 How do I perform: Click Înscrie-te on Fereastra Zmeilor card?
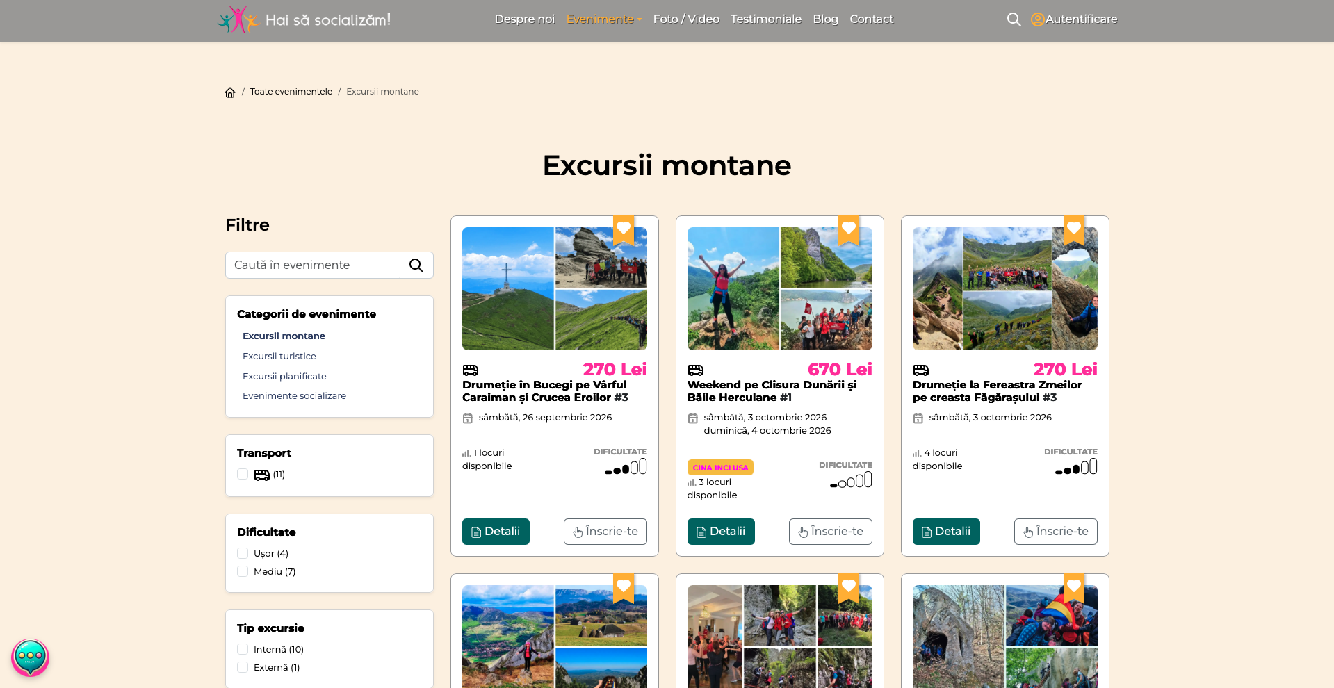point(1056,532)
